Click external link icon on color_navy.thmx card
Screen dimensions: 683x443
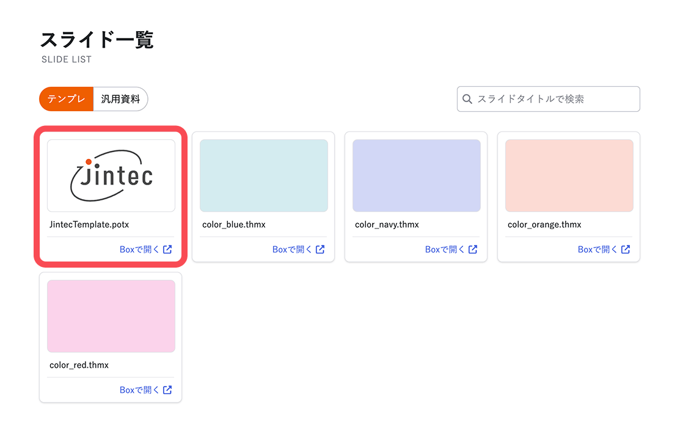pos(473,249)
